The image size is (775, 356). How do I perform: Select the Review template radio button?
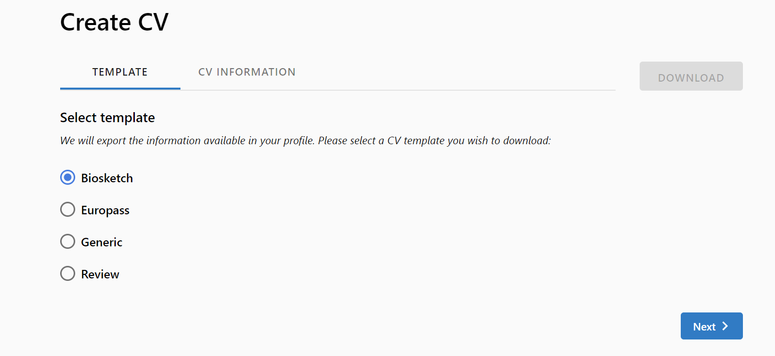point(68,274)
